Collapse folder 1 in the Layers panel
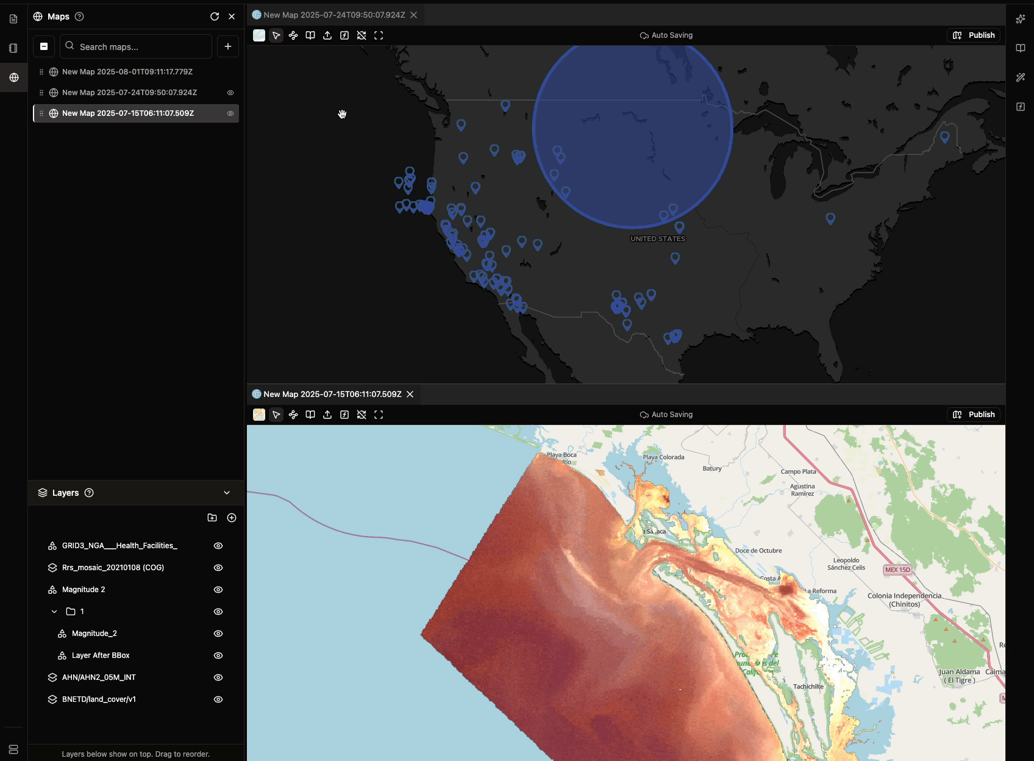Viewport: 1034px width, 761px height. click(x=54, y=611)
